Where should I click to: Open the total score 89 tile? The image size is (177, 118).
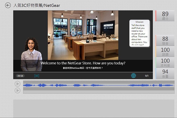pos(165,16)
